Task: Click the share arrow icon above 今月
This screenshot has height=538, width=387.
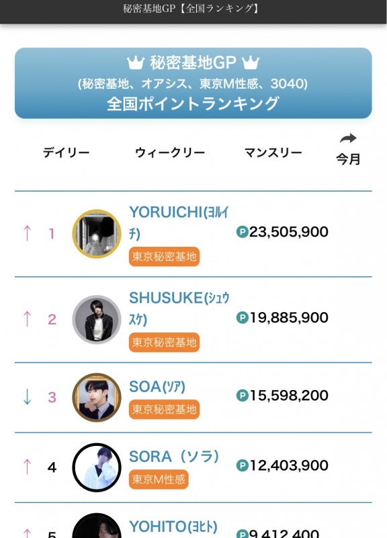Action: click(x=348, y=139)
